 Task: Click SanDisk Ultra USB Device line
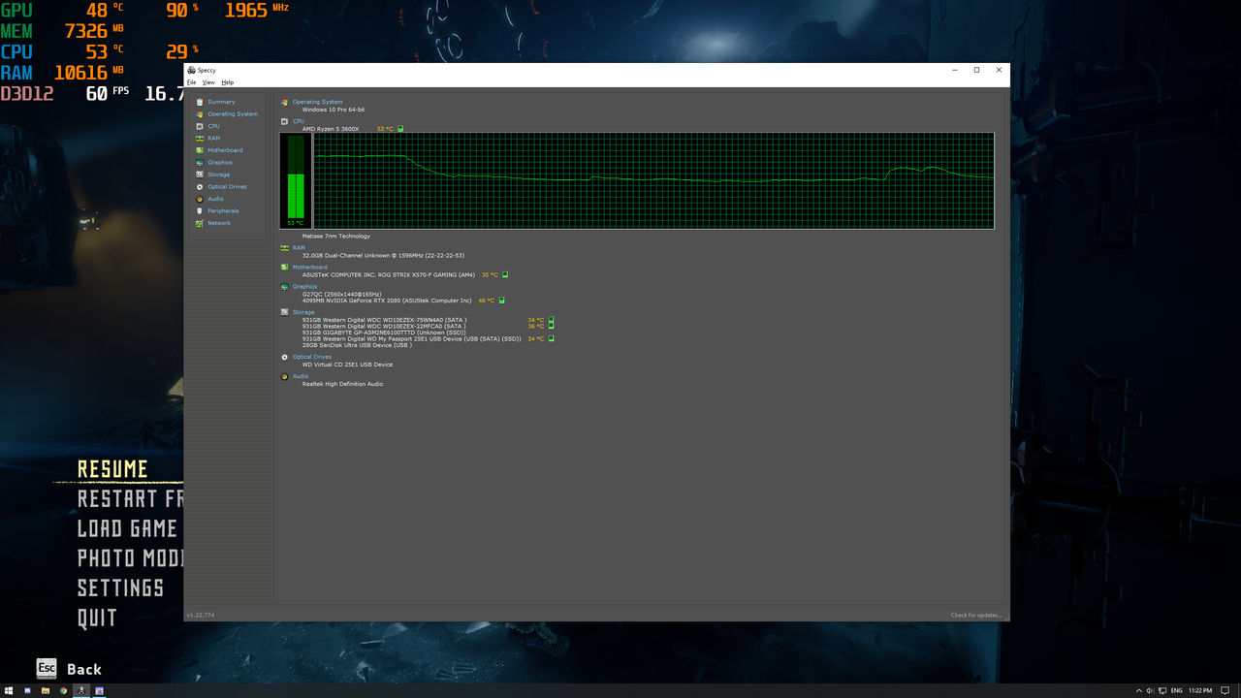(357, 345)
